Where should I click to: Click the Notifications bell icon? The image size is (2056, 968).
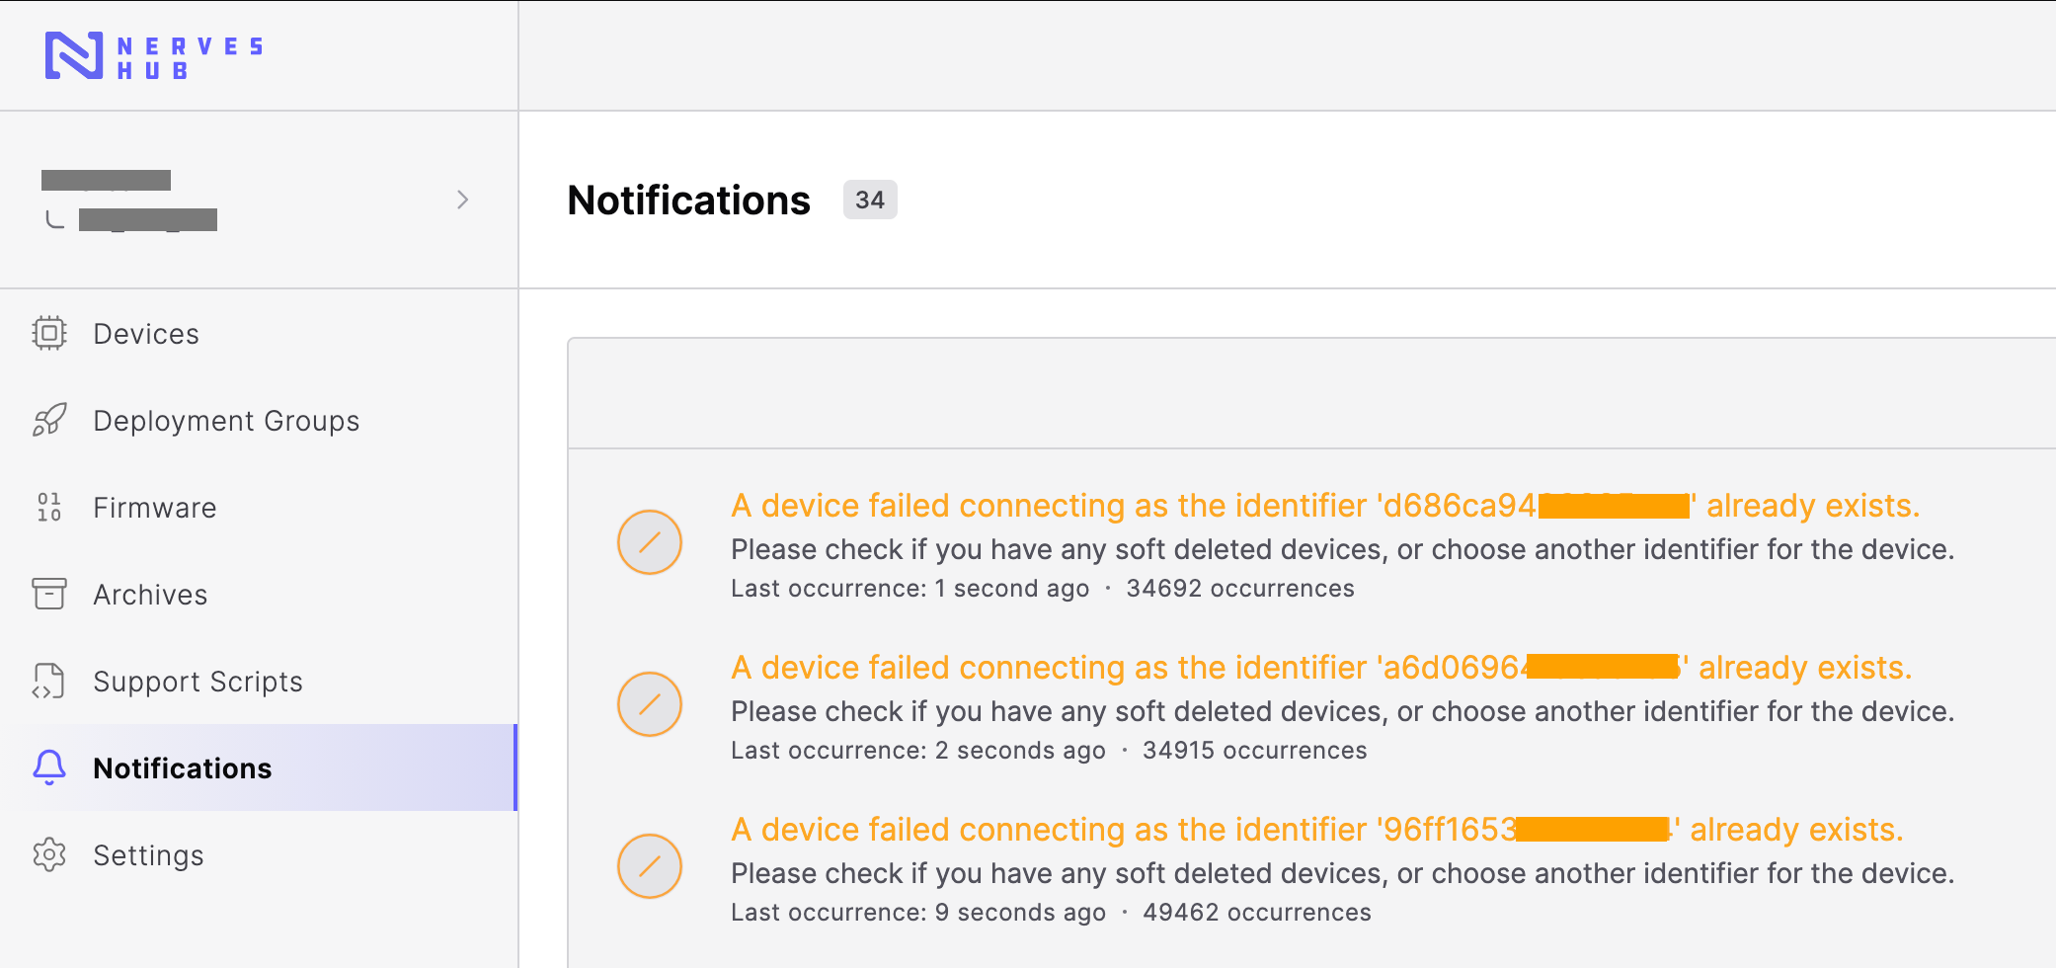[x=49, y=767]
